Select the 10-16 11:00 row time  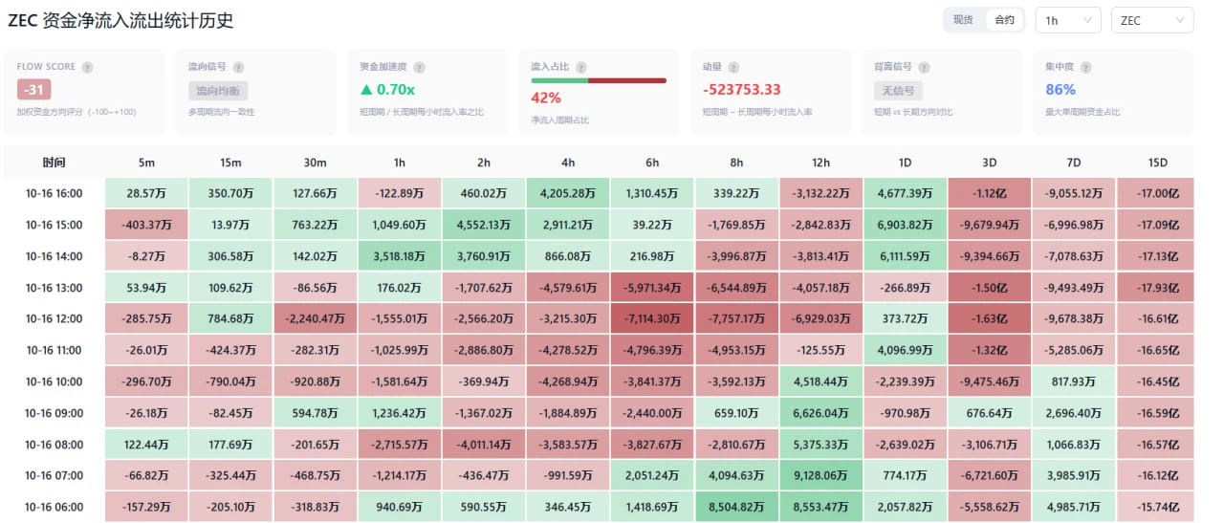pos(55,351)
